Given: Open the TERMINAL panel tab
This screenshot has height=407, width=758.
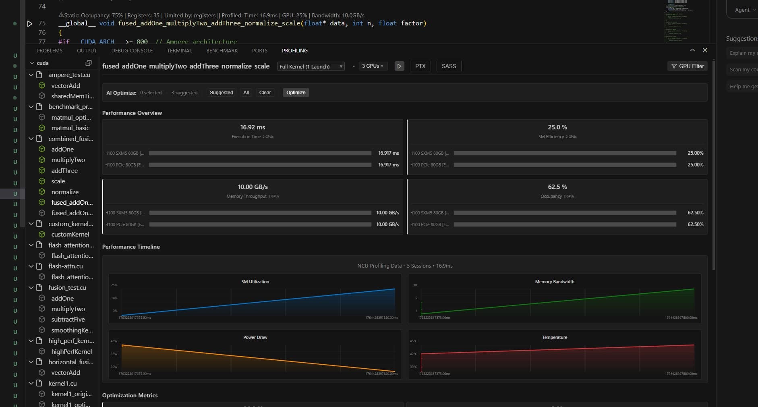Looking at the screenshot, I should [180, 50].
